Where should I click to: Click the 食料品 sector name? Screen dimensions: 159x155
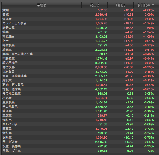pyautogui.click(x=7, y=120)
